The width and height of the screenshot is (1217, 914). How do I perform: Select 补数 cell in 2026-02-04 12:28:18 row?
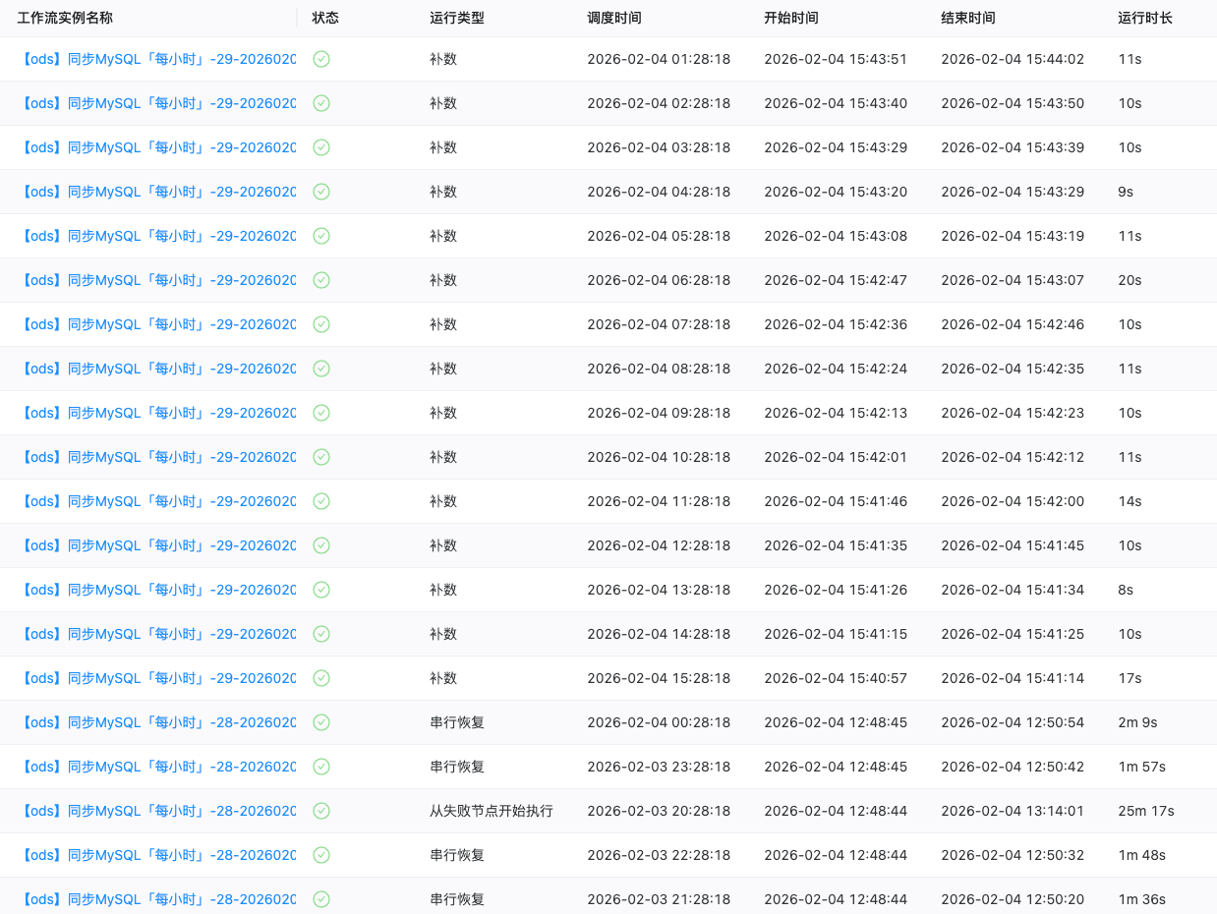click(443, 545)
